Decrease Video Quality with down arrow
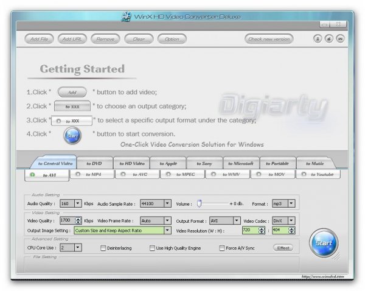 (78, 222)
